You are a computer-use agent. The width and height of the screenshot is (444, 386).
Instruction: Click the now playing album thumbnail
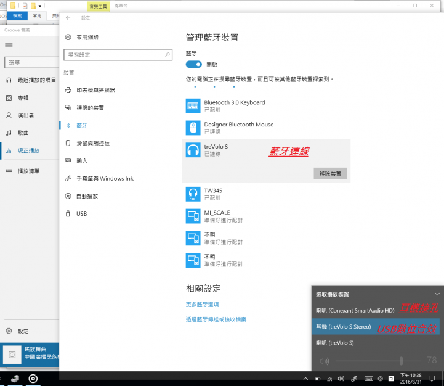[12, 355]
